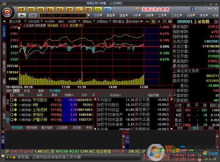Viewport: 220px width, 162px height.
Task: Expand the 分时走势 dropdown arrow
Action: (x=42, y=21)
